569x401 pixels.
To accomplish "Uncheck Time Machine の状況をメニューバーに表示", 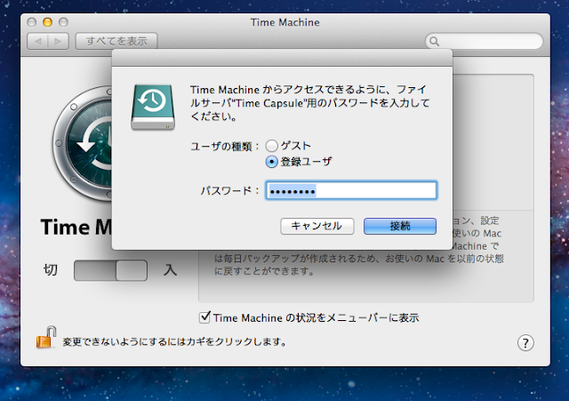I will (x=204, y=317).
